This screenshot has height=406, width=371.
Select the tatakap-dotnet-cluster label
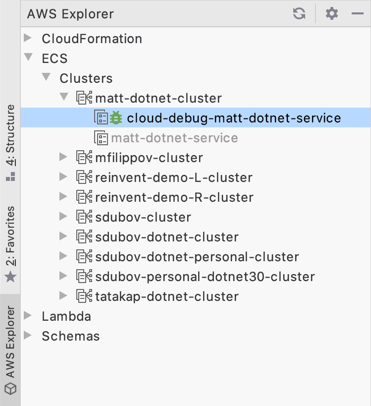[167, 297]
